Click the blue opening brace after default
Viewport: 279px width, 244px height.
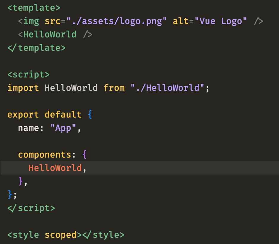[x=90, y=115]
